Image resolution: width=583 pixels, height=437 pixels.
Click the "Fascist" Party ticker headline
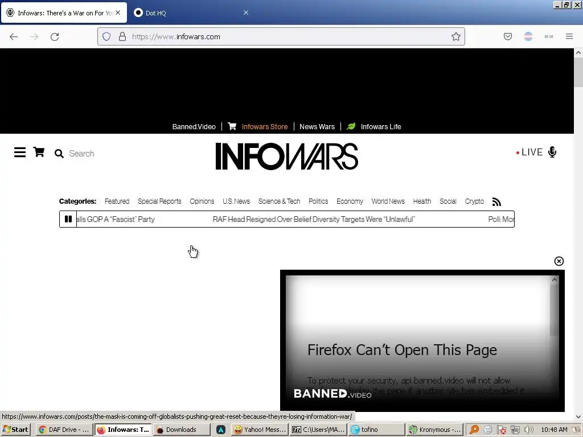point(116,219)
